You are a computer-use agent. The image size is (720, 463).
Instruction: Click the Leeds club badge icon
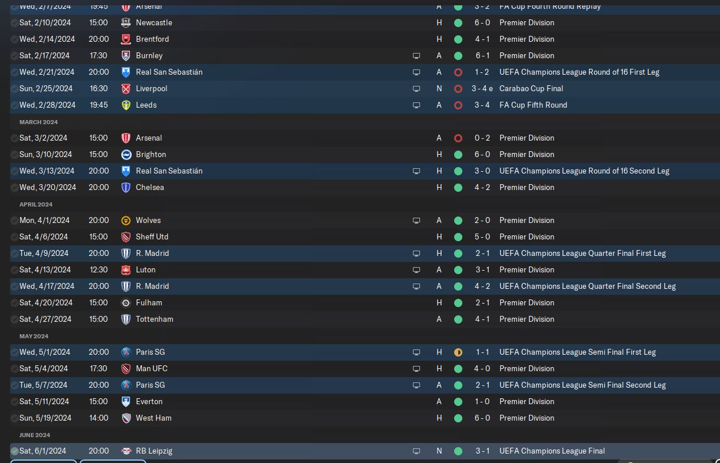125,105
